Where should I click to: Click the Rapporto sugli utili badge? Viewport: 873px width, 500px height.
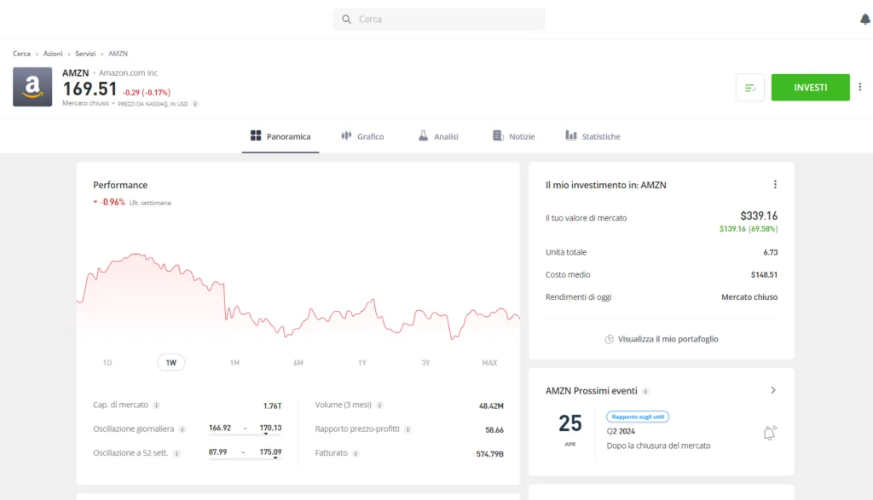pyautogui.click(x=638, y=417)
